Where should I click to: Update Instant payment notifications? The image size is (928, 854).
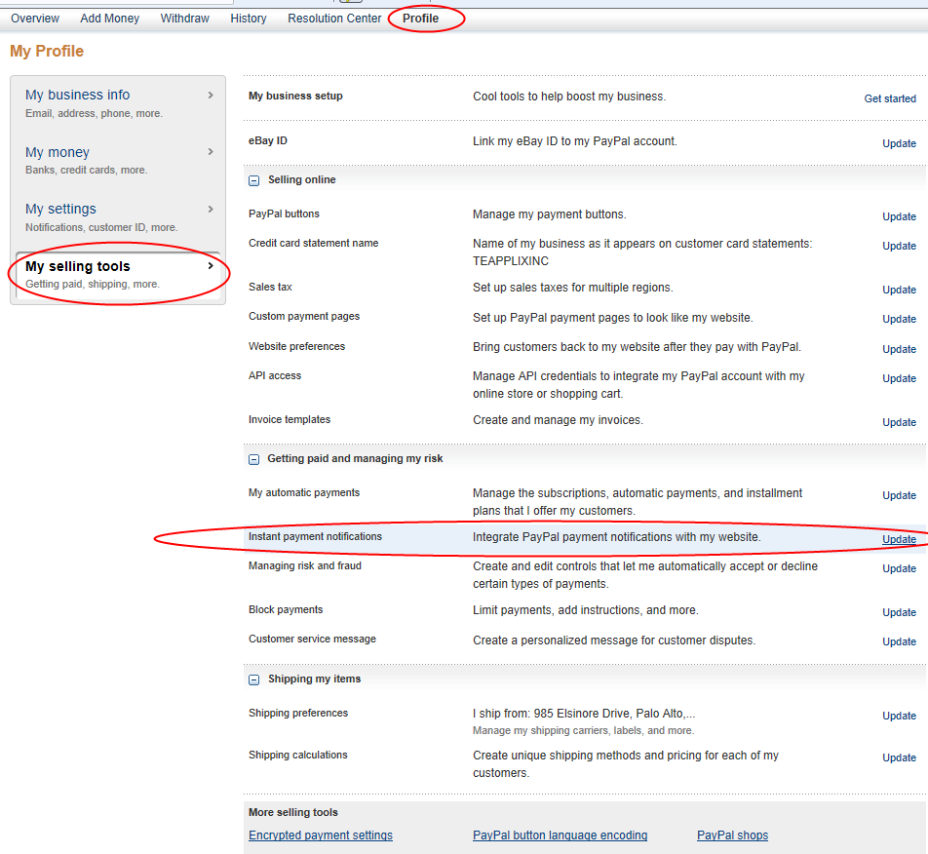(899, 540)
